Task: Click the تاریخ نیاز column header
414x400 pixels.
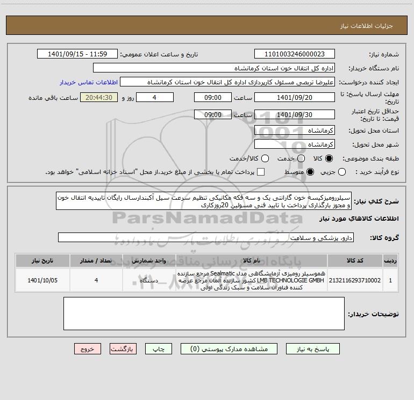Action: point(42,261)
